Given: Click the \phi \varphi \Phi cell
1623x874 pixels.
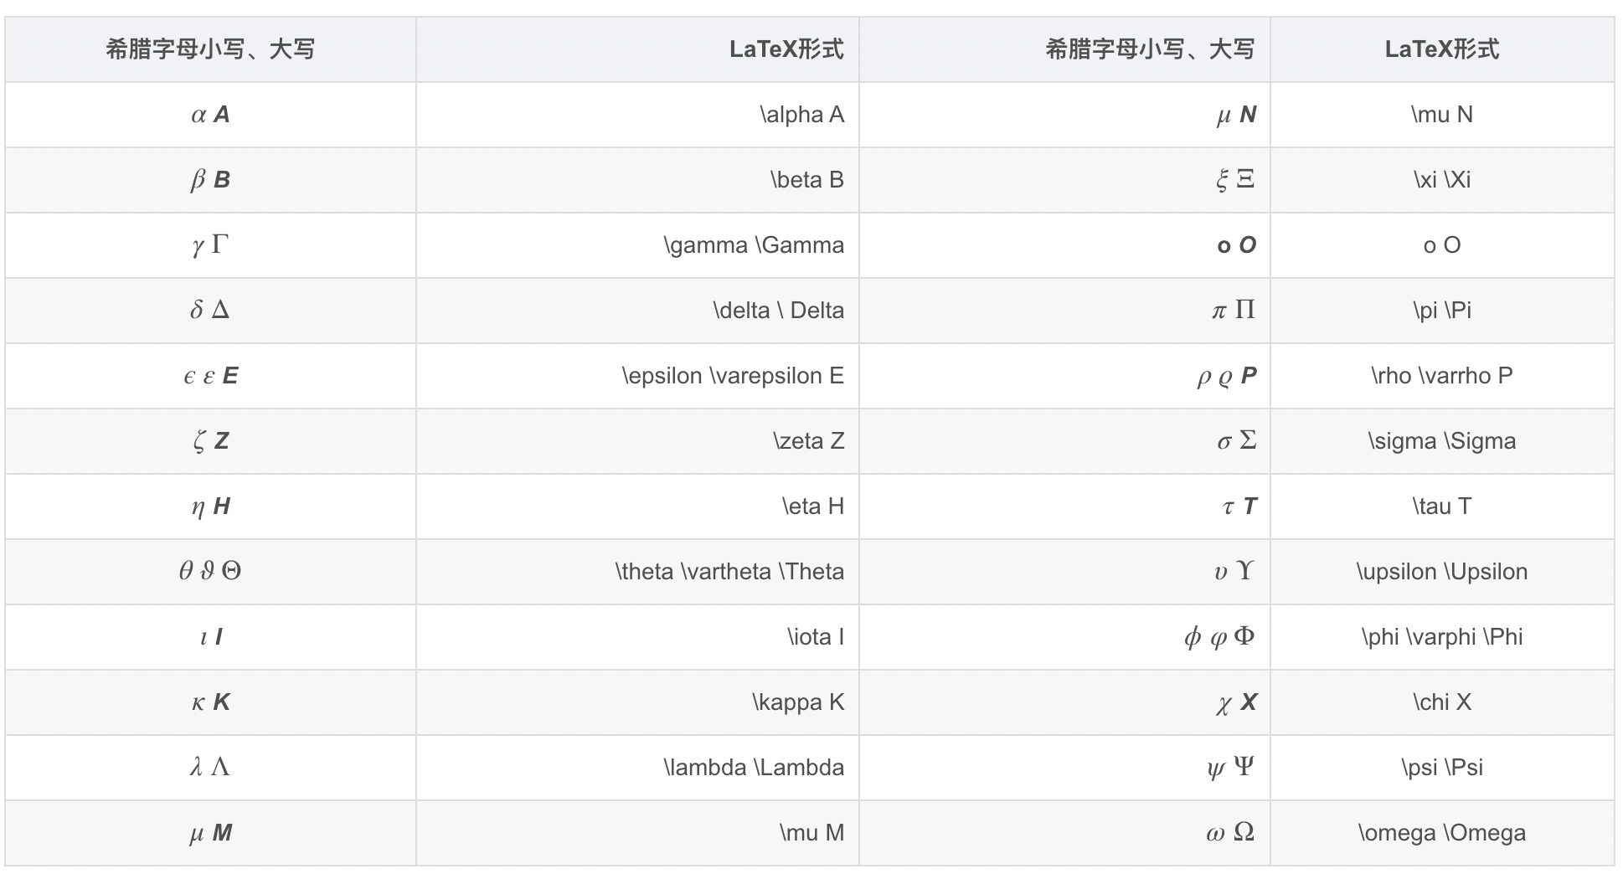Looking at the screenshot, I should click(1442, 637).
